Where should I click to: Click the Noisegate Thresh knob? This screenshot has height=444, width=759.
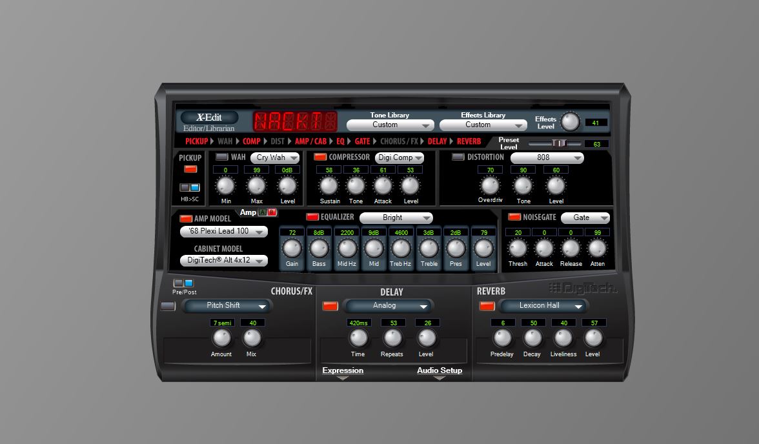tap(518, 248)
